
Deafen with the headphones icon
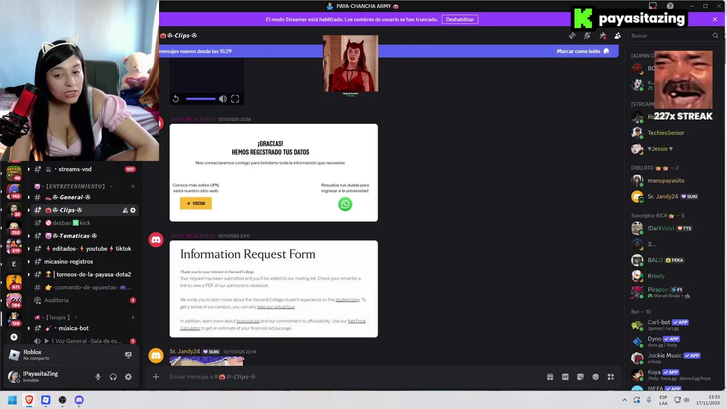[113, 377]
